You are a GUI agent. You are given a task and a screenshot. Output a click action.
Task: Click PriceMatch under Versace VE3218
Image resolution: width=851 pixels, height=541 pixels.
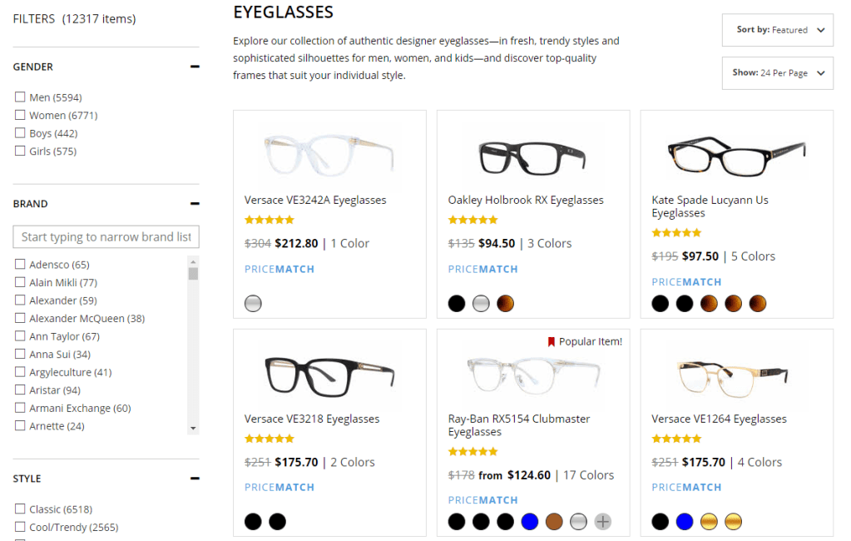tap(280, 488)
